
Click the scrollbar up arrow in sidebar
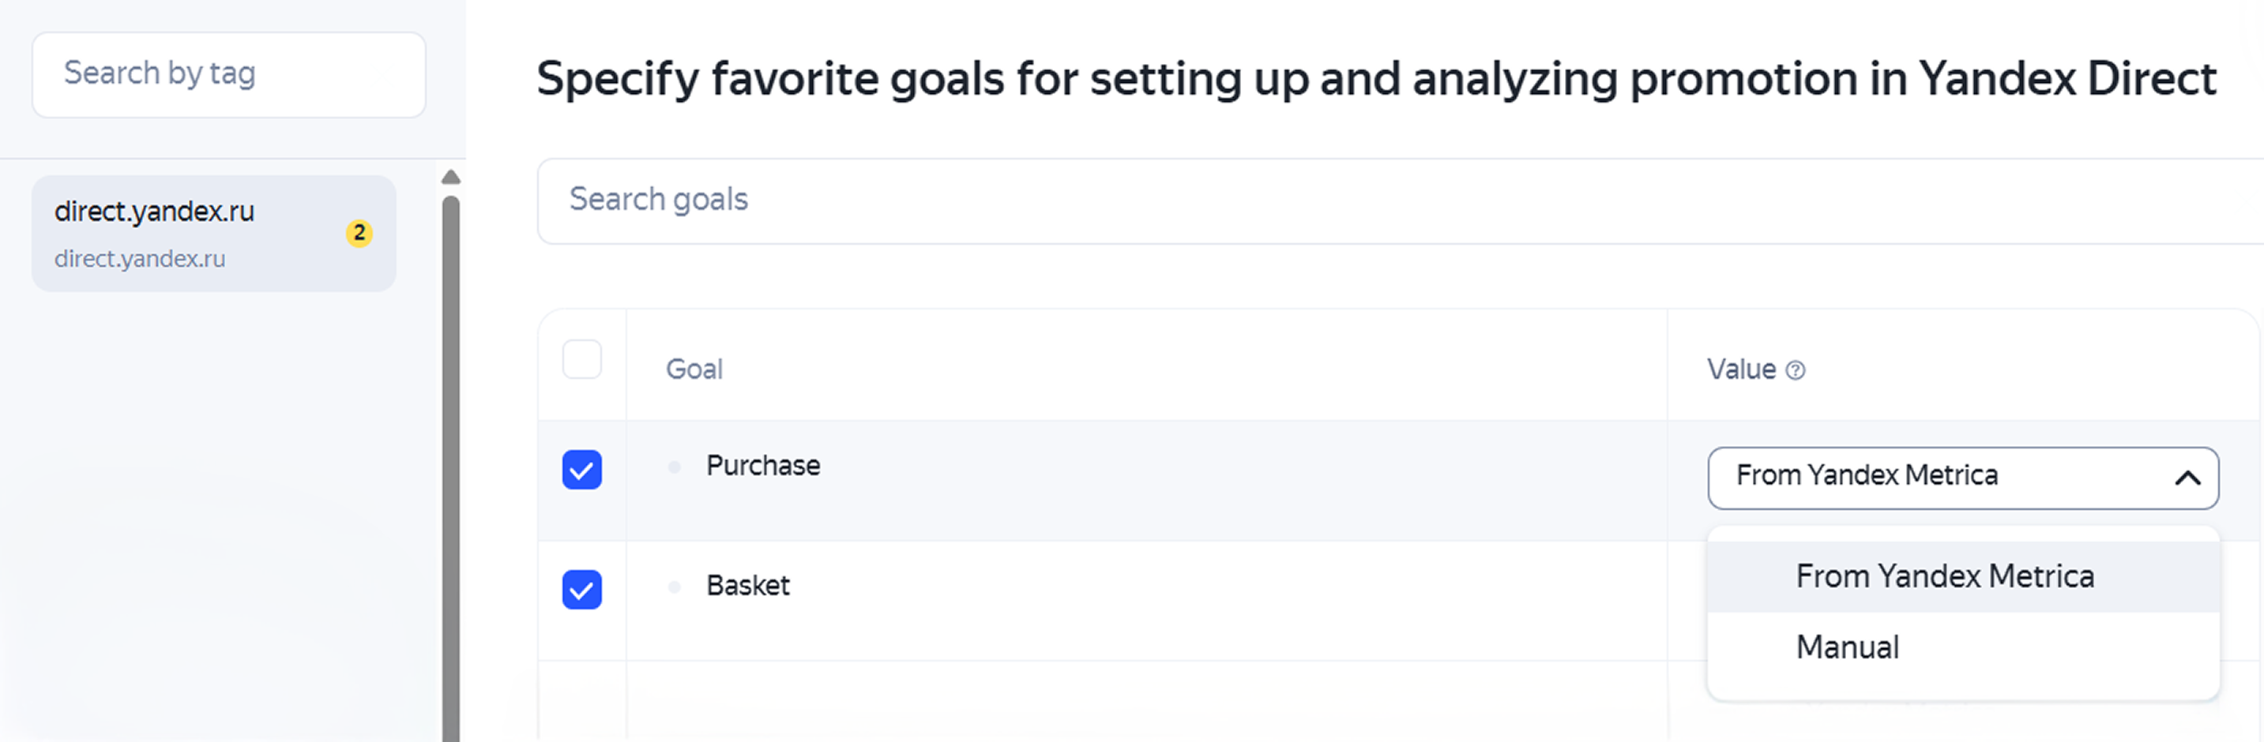tap(451, 178)
